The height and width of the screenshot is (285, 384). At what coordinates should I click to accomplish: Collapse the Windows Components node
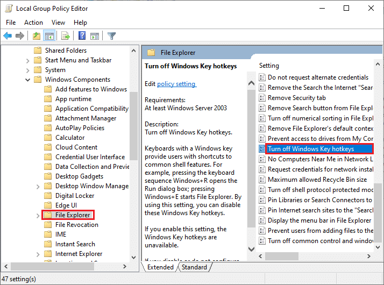click(27, 80)
